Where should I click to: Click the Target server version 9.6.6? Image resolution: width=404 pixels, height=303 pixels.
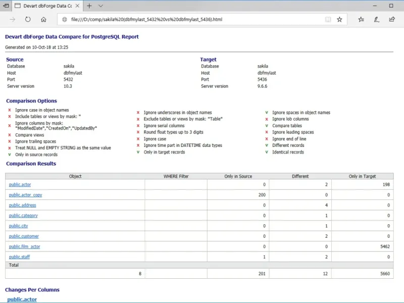pyautogui.click(x=262, y=86)
